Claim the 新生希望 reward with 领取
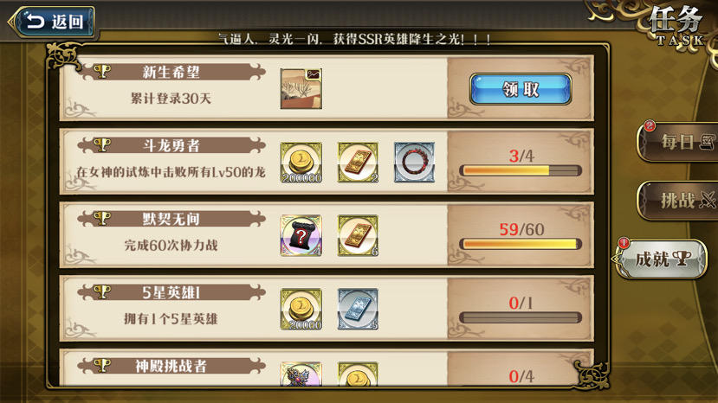 (521, 89)
